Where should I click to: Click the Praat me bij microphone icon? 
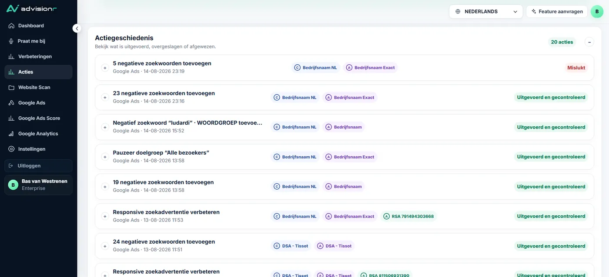[x=11, y=41]
